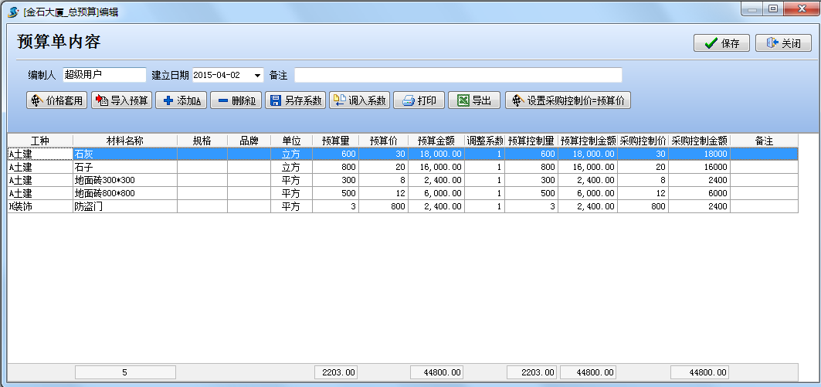The image size is (821, 387).
Task: Print the budget with 打印
Action: (x=419, y=100)
